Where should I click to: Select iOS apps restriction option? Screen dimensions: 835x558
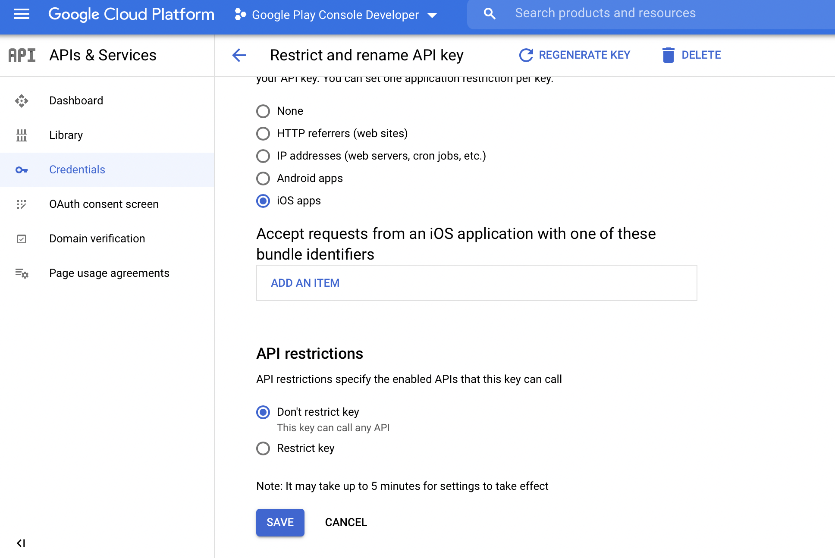[263, 201]
